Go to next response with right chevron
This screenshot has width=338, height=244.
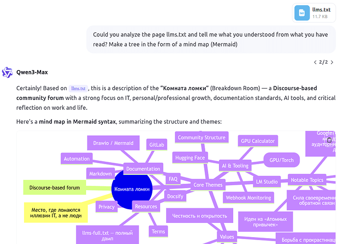332,62
